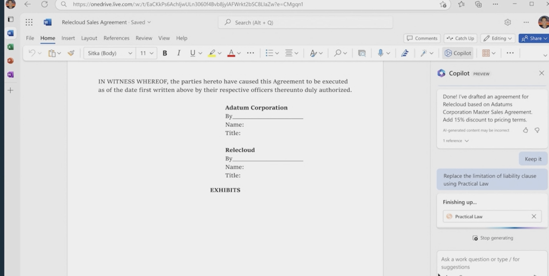Click the bullet list icon
The width and height of the screenshot is (549, 276).
pos(269,53)
